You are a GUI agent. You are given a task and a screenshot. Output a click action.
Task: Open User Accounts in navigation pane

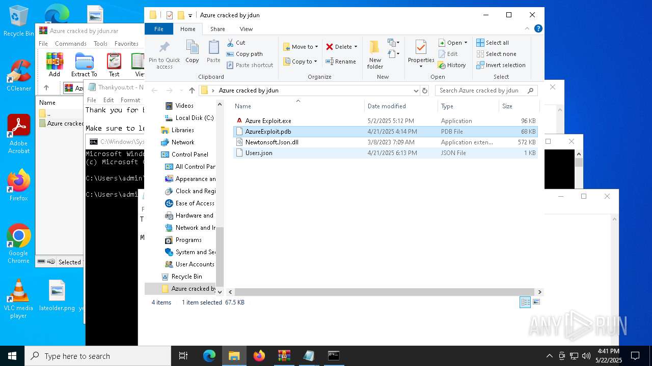click(x=190, y=264)
